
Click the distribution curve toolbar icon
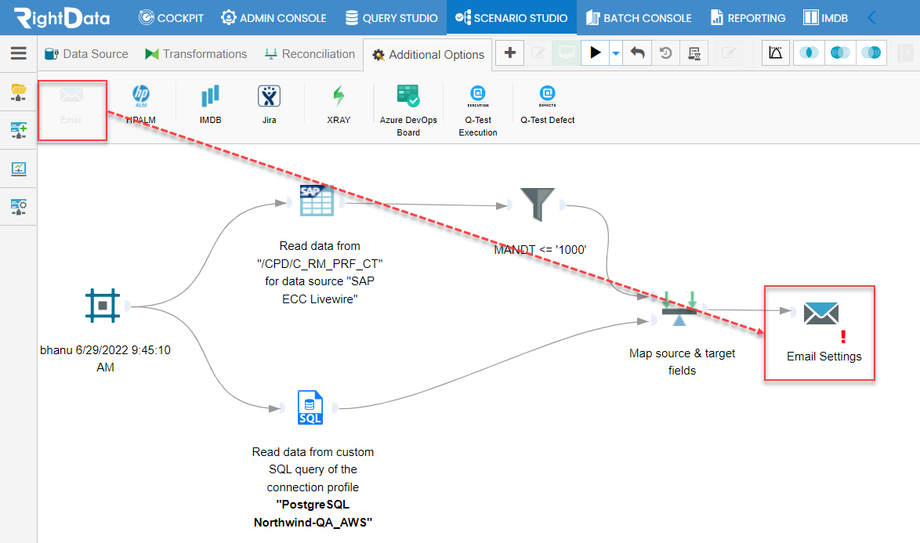pos(776,52)
